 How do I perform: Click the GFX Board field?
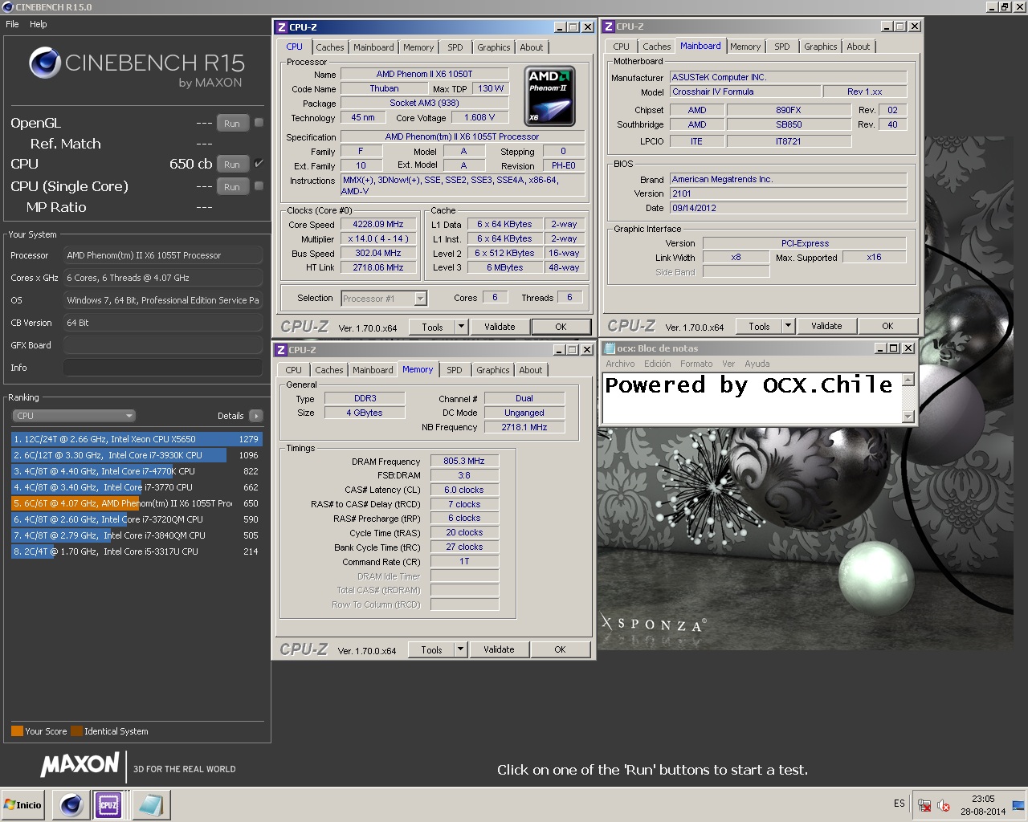point(162,345)
